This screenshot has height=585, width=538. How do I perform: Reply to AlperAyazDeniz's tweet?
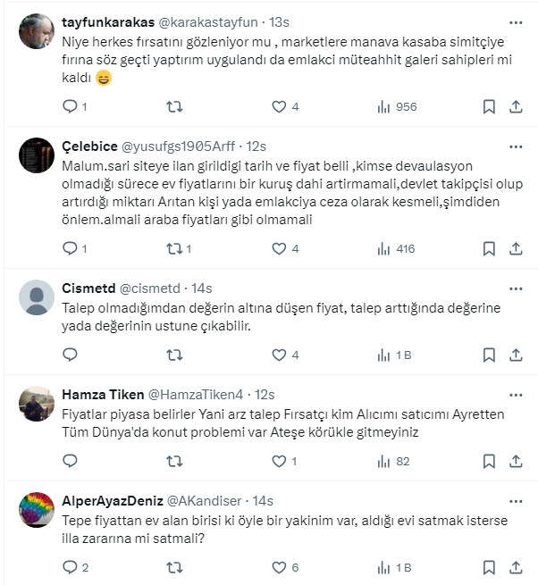coord(71,567)
